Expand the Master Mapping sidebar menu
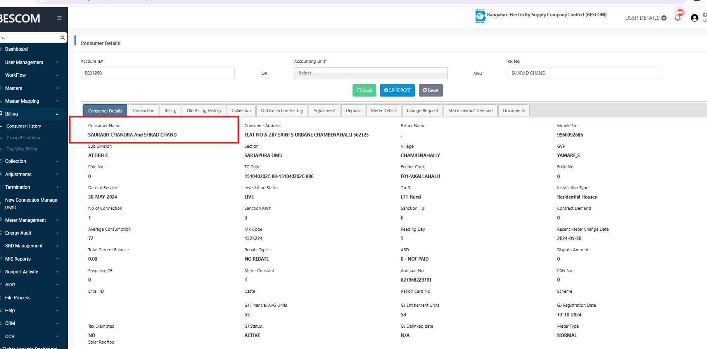This screenshot has height=349, width=707. pos(32,101)
